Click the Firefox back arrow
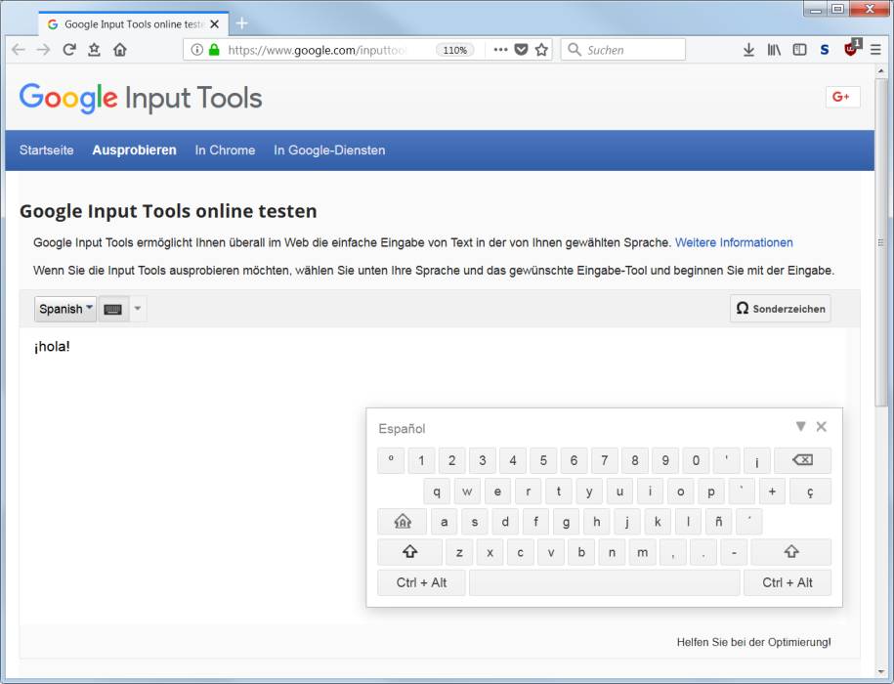Screen dimensions: 894x684 point(19,50)
